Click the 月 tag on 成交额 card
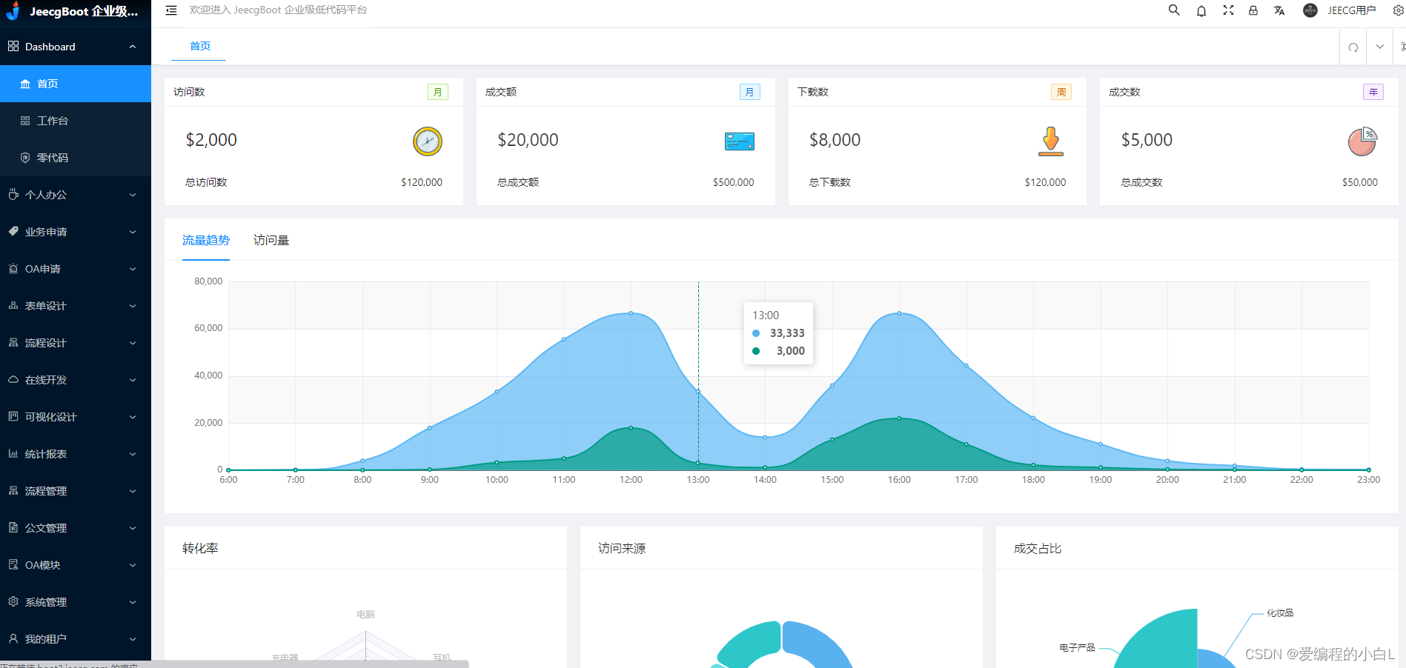This screenshot has height=668, width=1406. click(750, 92)
